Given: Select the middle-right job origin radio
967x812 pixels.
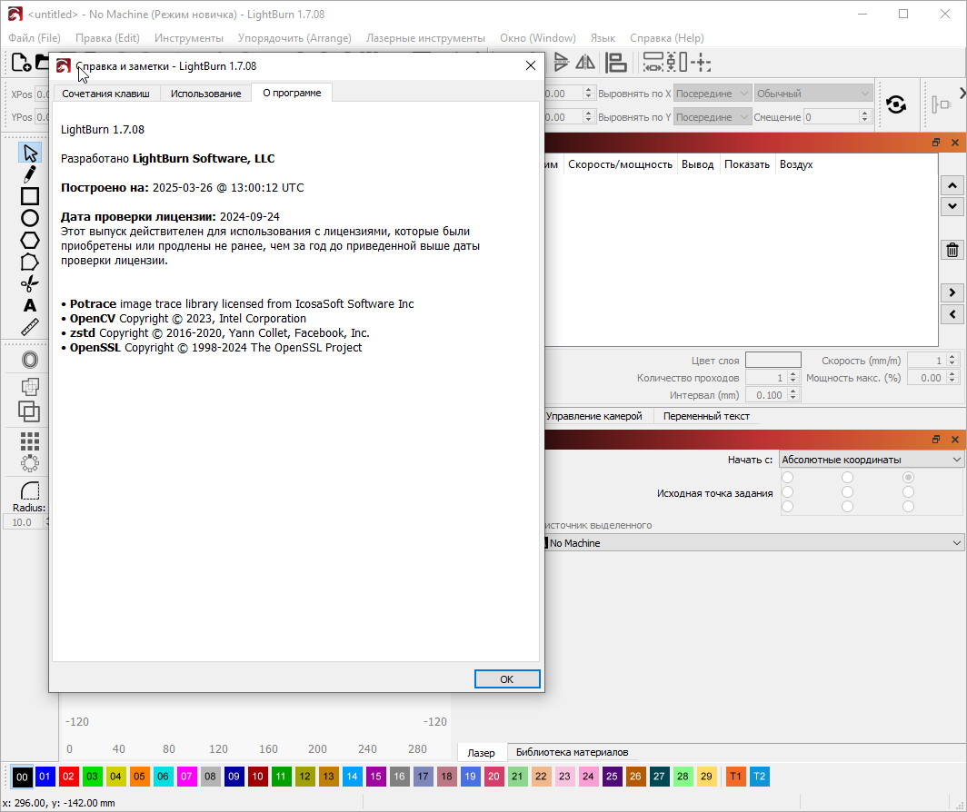Looking at the screenshot, I should [x=908, y=492].
